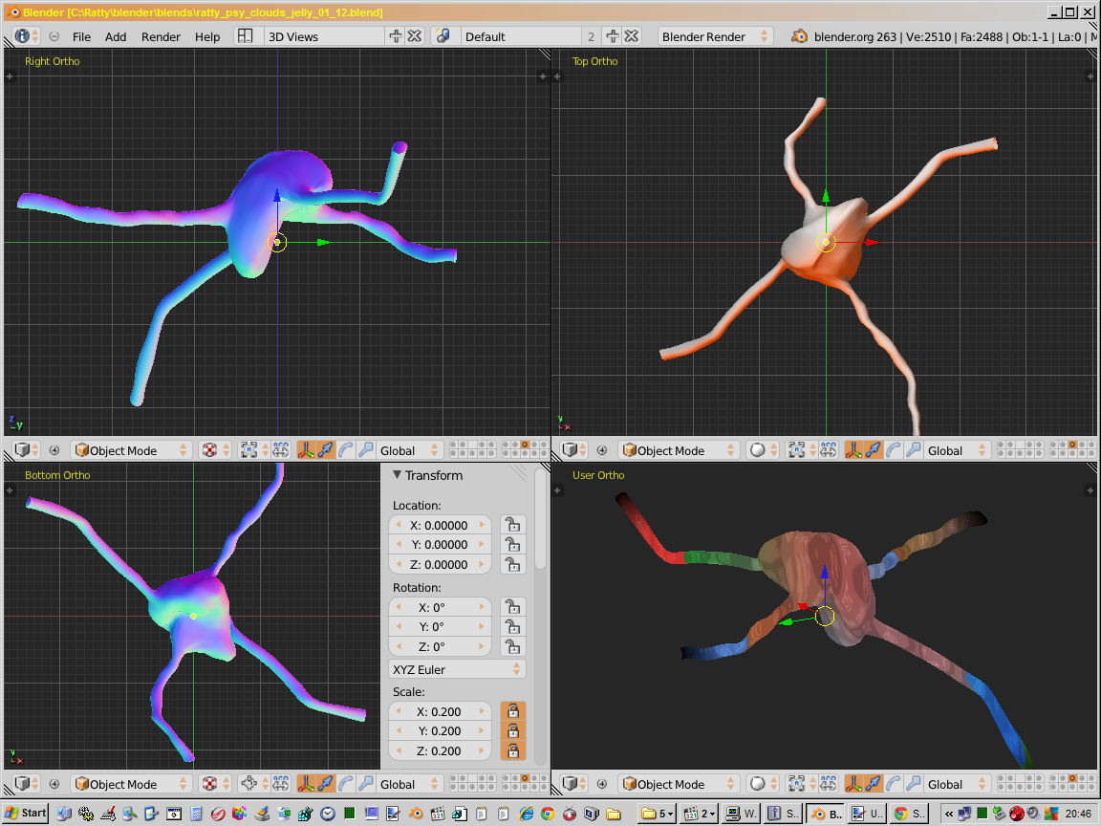Open the Render menu
Image resolution: width=1101 pixels, height=826 pixels.
(161, 36)
